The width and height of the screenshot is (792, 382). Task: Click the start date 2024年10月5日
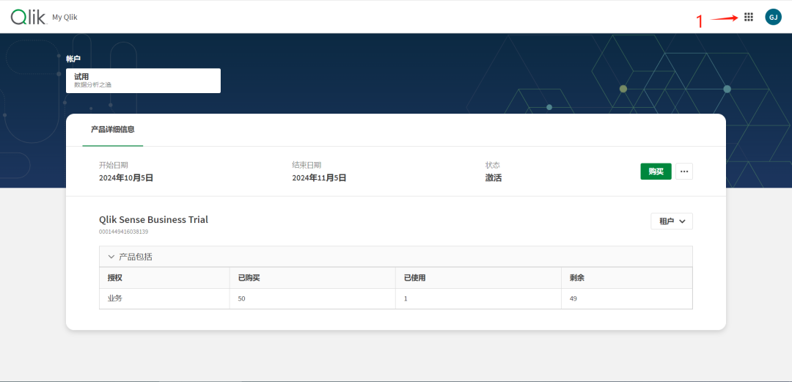tap(126, 178)
